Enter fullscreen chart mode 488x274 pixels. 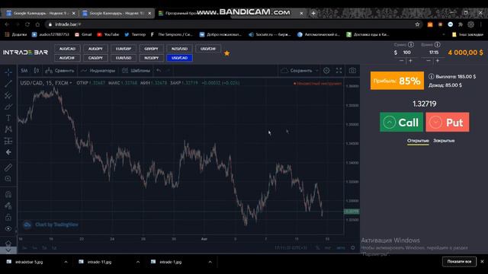[x=339, y=71]
